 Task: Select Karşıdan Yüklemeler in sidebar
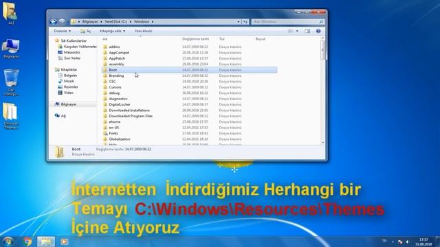tap(77, 47)
